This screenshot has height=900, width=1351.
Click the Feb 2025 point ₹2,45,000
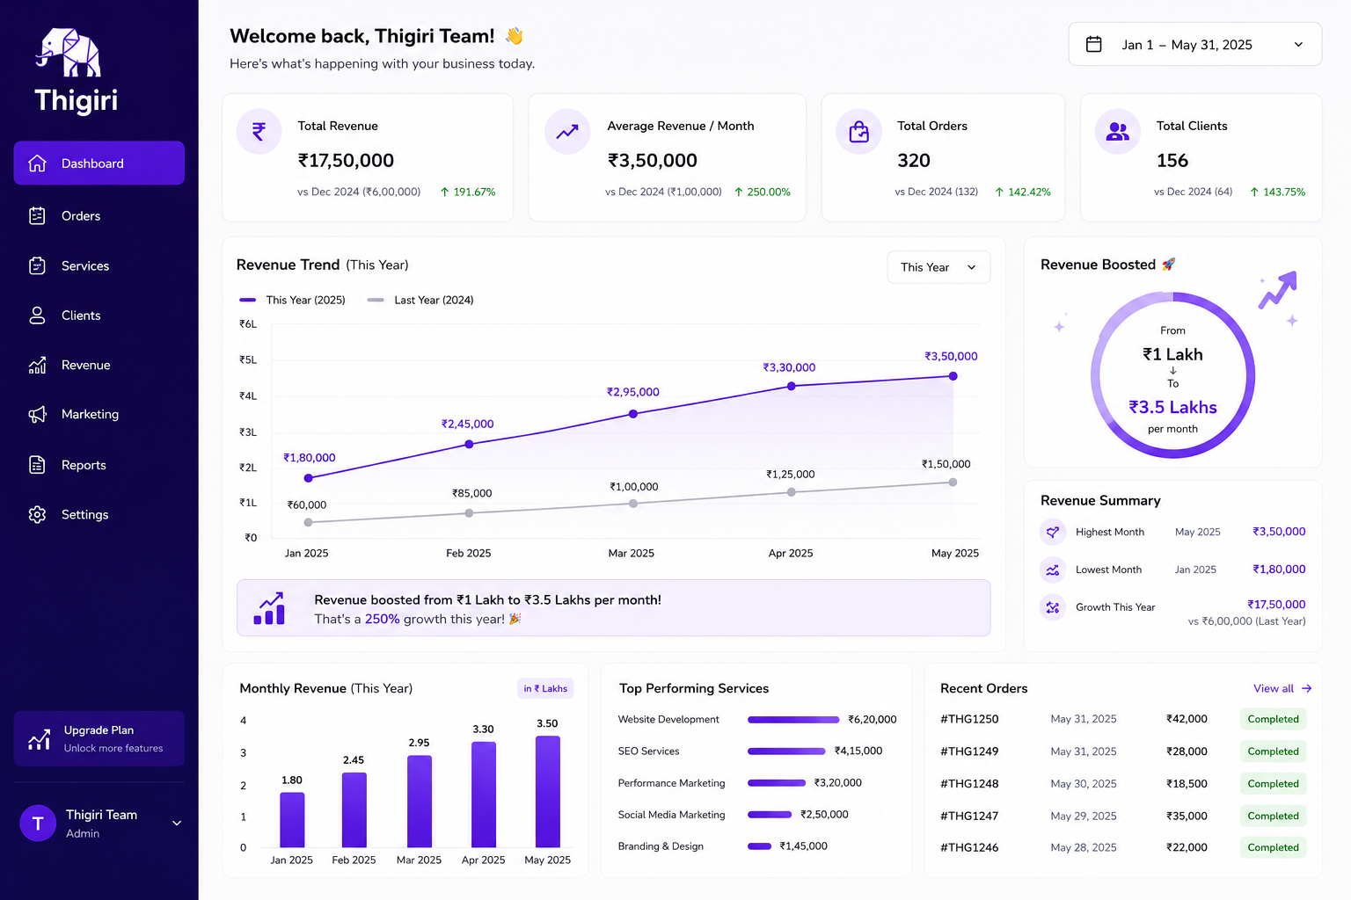469,444
